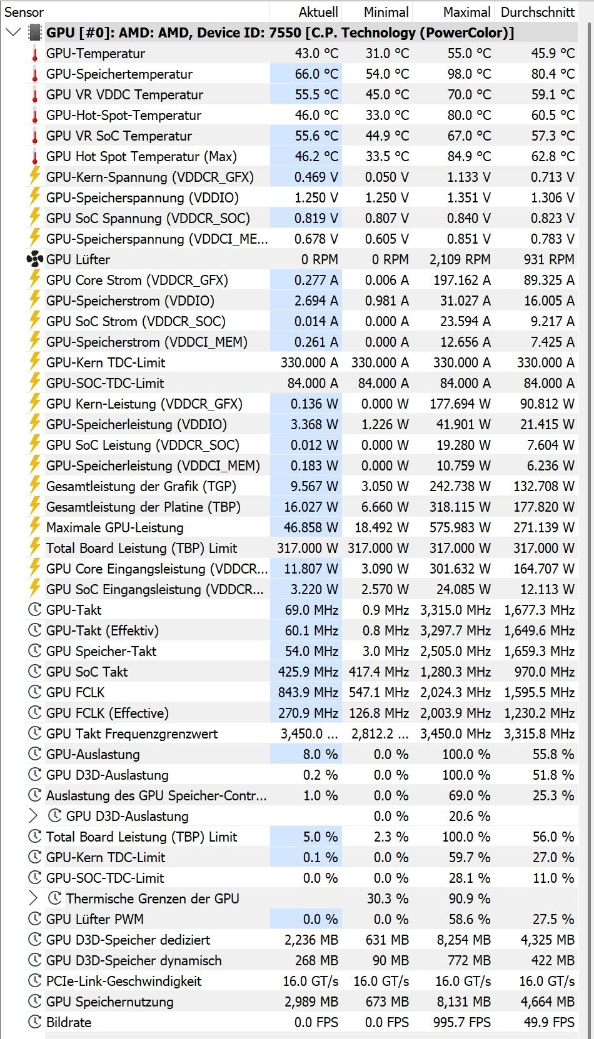The image size is (594, 1039).
Task: Click the thermometer icon next to GPU VR VDDC Temperatur
Action: pyautogui.click(x=35, y=95)
